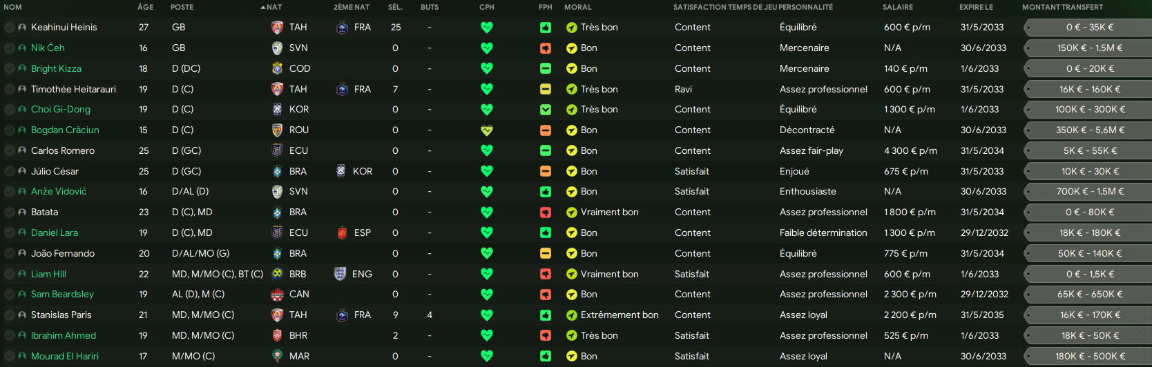Click the EXPIRE LE column header
The width and height of the screenshot is (1152, 367).
tap(976, 7)
